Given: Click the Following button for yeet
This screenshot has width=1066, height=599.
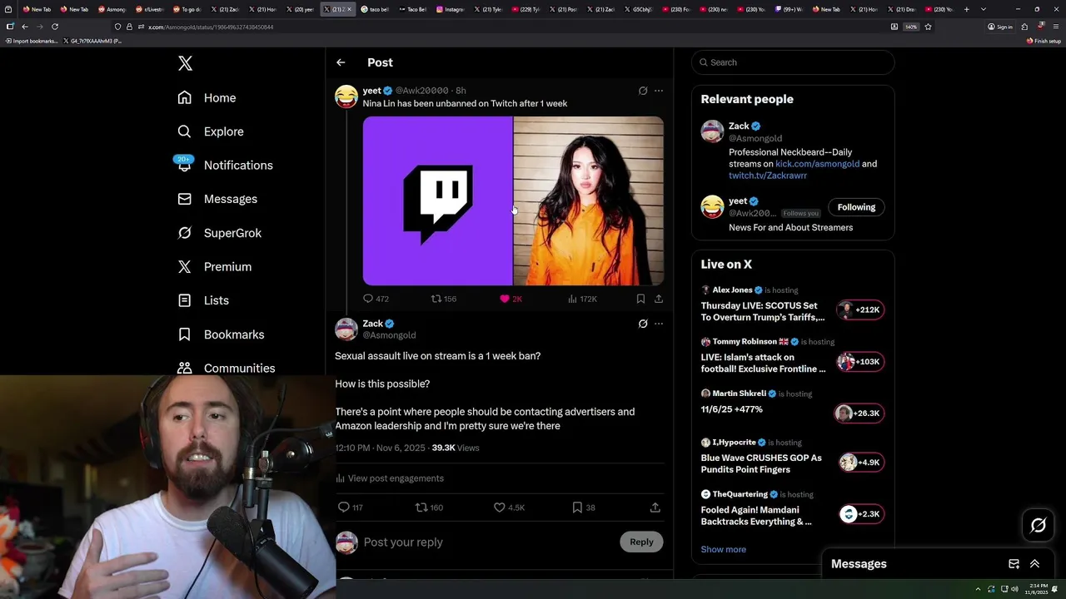Looking at the screenshot, I should [x=856, y=207].
